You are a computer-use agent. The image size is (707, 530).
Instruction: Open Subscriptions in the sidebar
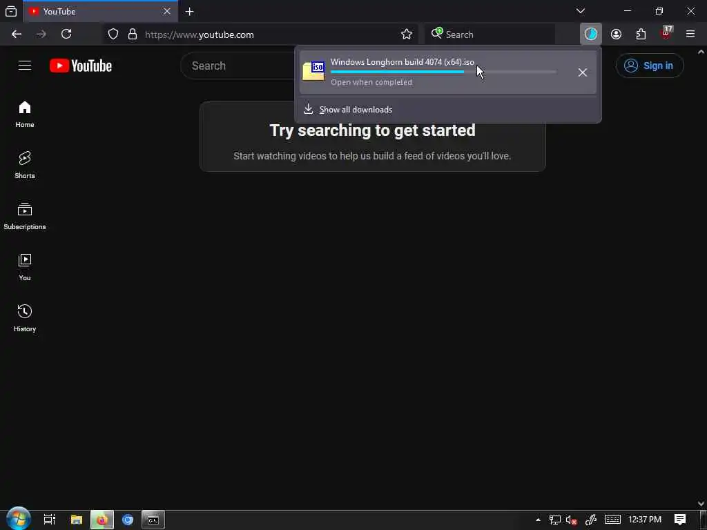(25, 216)
